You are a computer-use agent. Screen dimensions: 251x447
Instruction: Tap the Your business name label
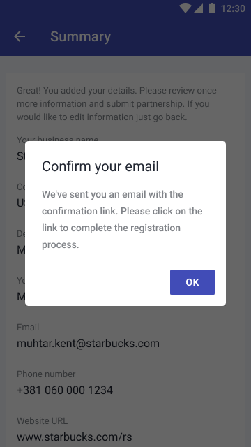tap(58, 140)
